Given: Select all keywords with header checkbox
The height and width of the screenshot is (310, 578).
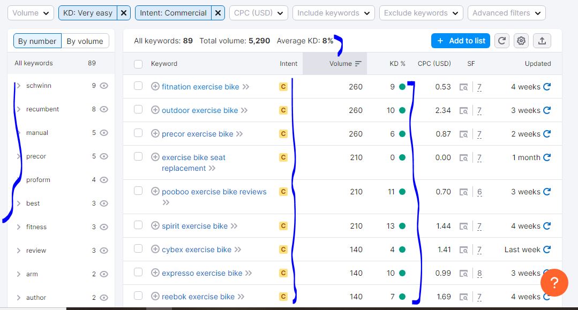Looking at the screenshot, I should pos(138,64).
